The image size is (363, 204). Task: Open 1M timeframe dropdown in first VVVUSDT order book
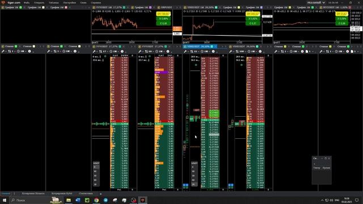coord(113,52)
